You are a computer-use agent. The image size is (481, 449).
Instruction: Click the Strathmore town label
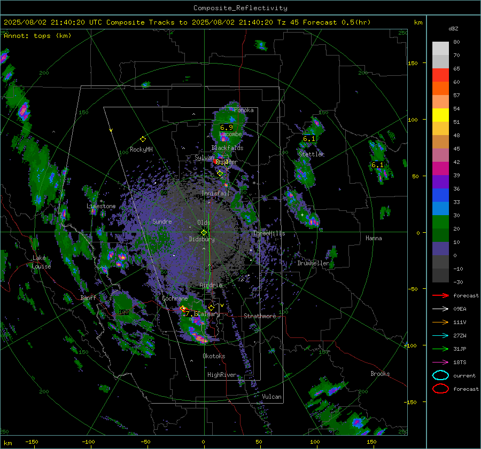(260, 316)
